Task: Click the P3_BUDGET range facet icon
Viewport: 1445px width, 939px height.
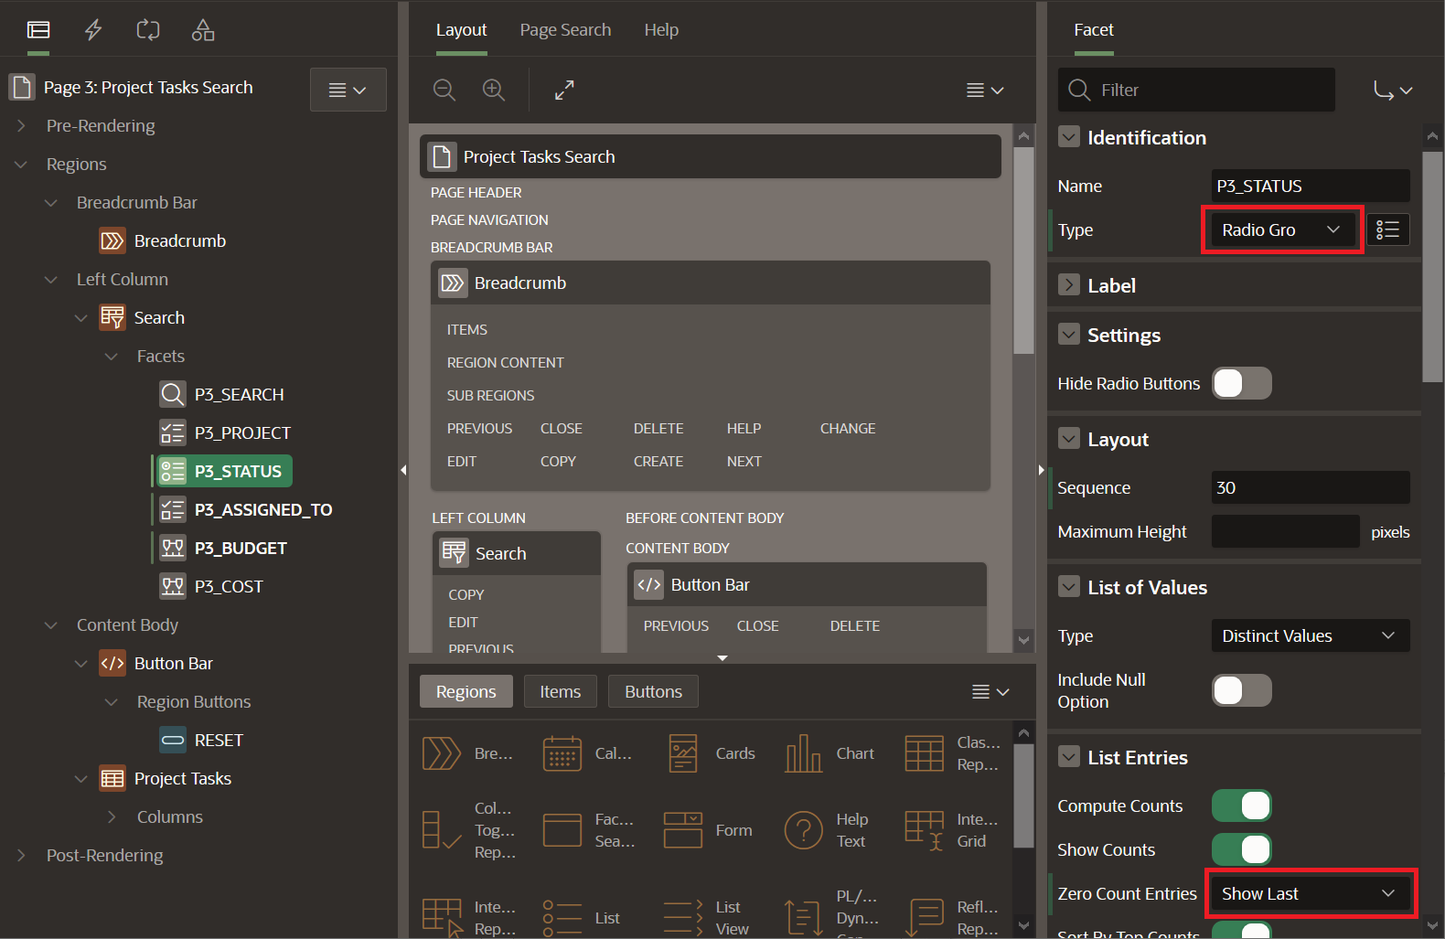Action: (173, 548)
